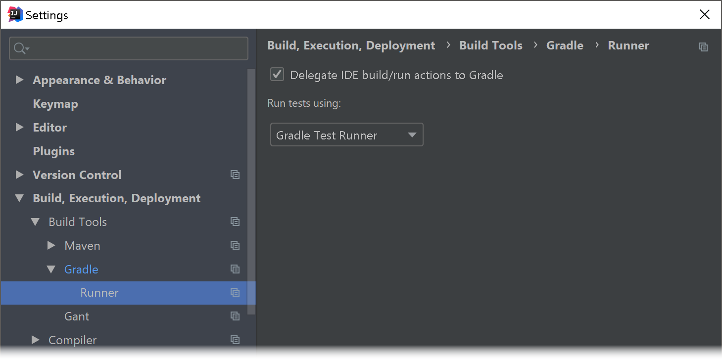Viewport: 722px width, 360px height.
Task: Click the settings tree vertical scrollbar
Action: pos(251,192)
